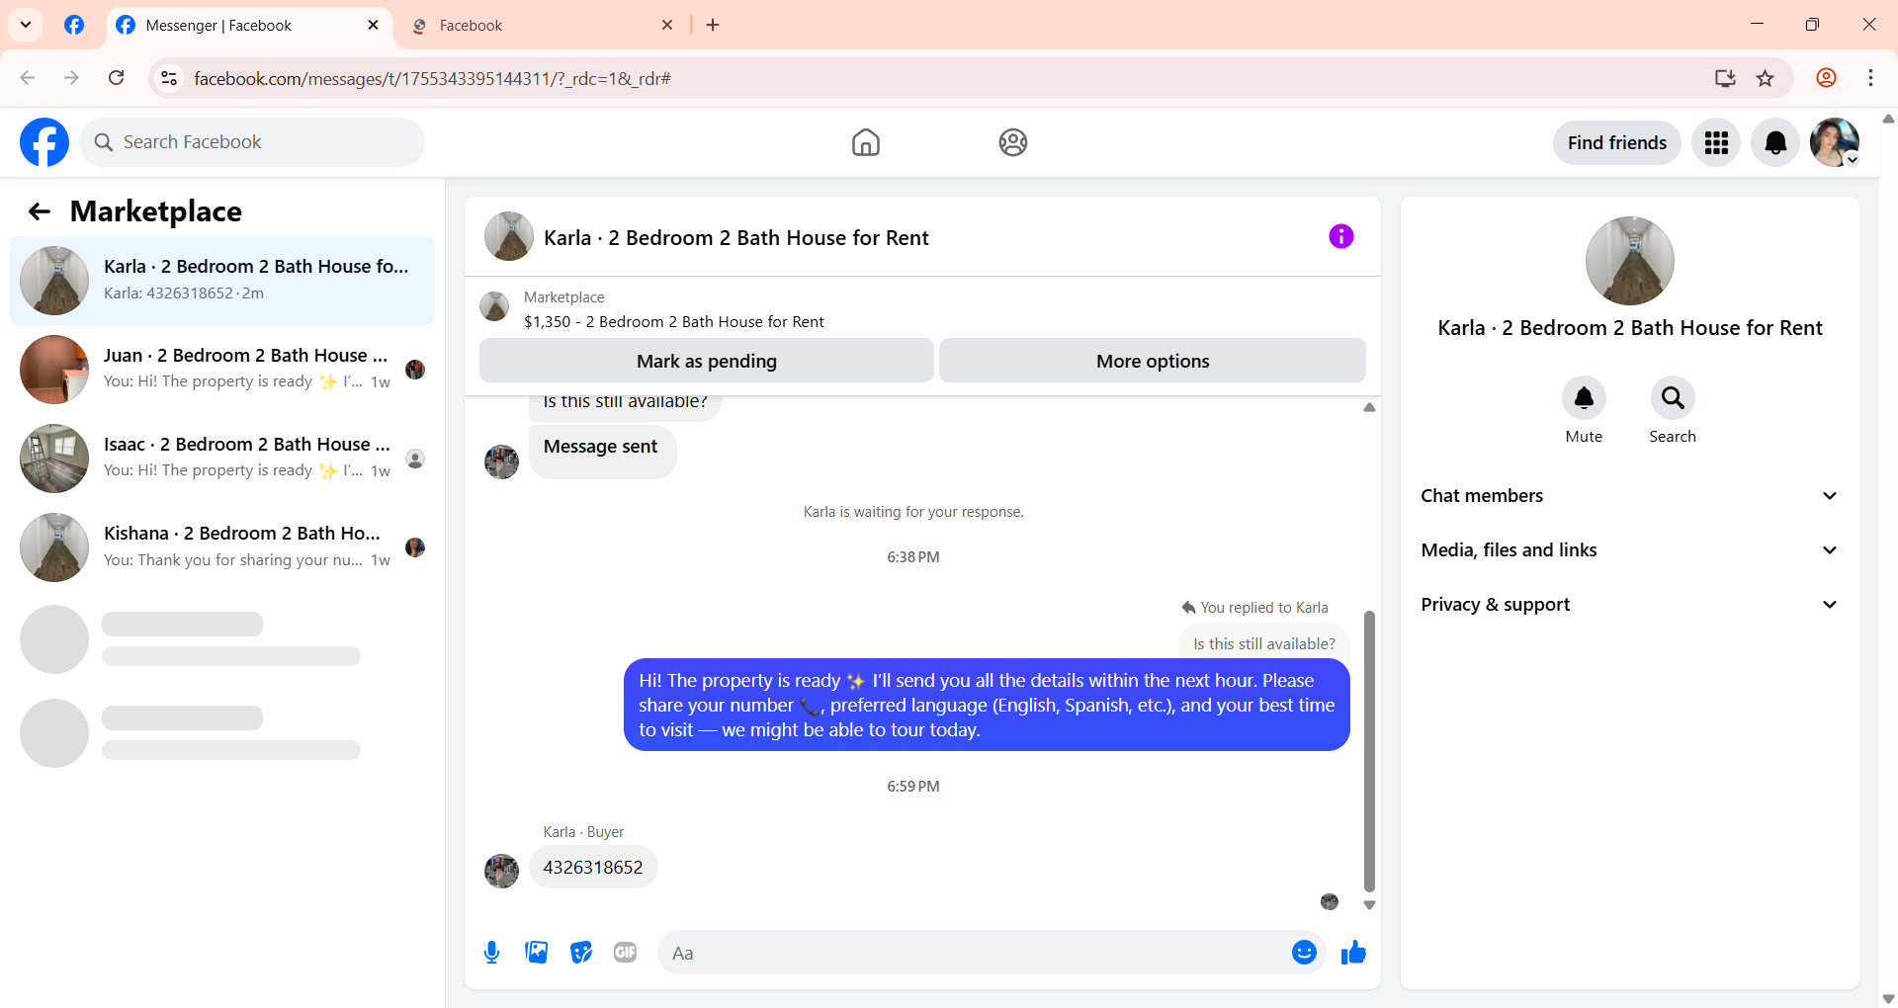Click Mark as pending button
This screenshot has width=1898, height=1008.
[x=707, y=361]
